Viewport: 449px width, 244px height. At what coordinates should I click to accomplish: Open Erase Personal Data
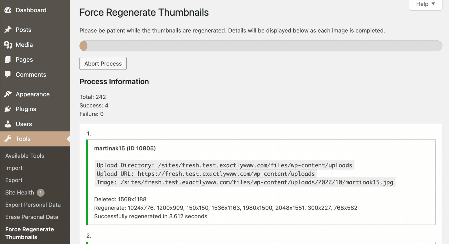(32, 217)
